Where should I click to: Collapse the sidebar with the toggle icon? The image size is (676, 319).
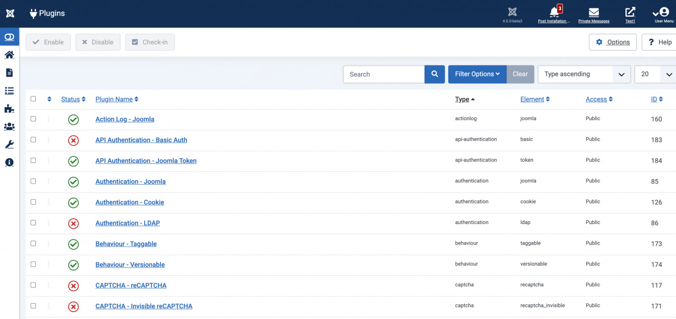point(8,37)
